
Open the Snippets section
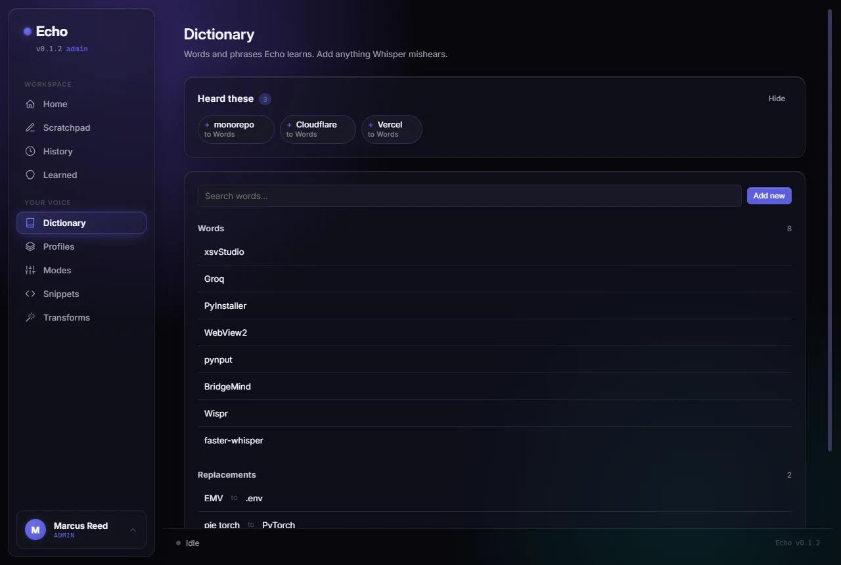[x=81, y=294]
